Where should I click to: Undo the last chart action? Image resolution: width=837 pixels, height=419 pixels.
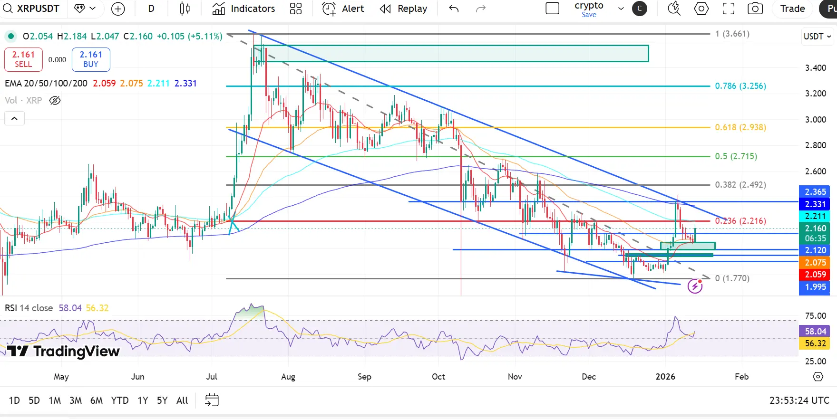point(454,9)
